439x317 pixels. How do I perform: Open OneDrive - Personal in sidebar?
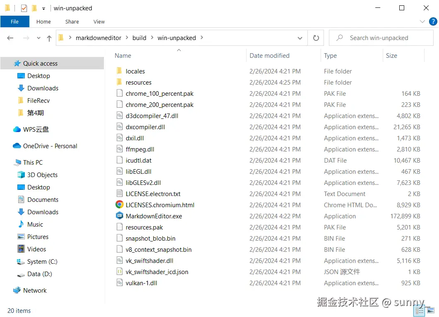coord(45,146)
